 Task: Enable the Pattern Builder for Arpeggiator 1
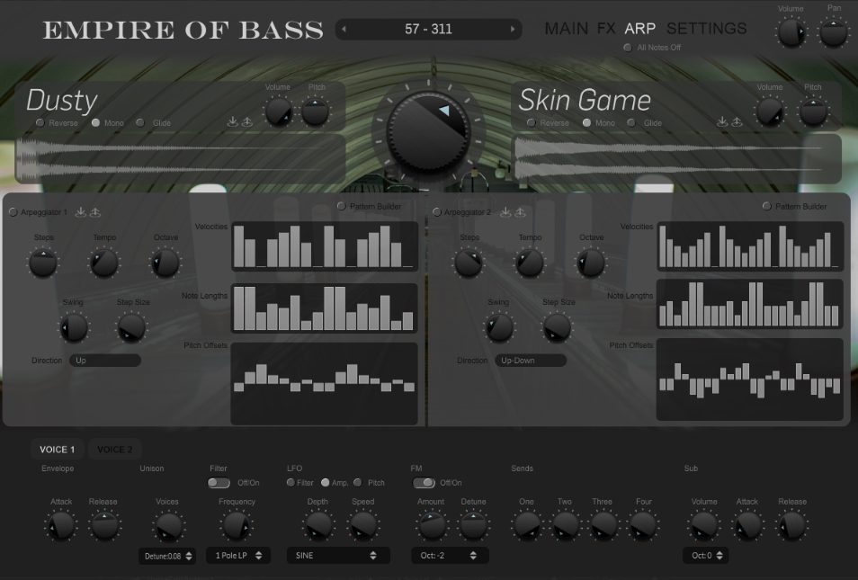pos(340,206)
